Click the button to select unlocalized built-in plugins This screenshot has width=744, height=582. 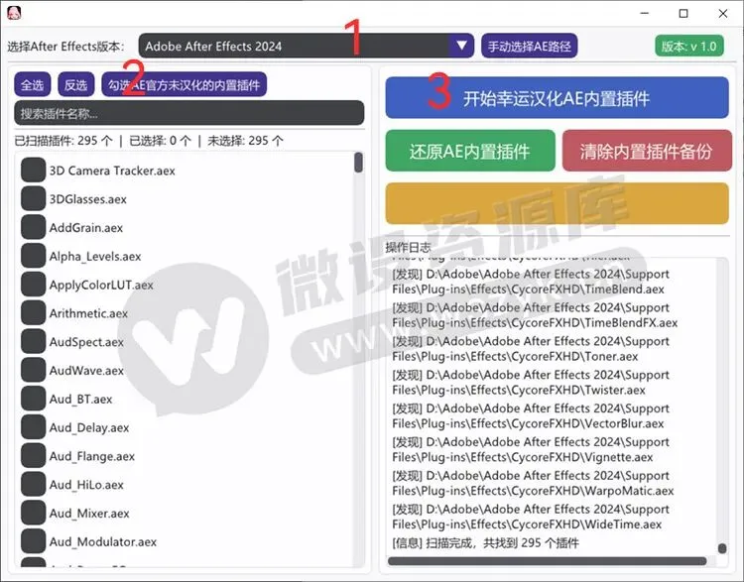[185, 85]
